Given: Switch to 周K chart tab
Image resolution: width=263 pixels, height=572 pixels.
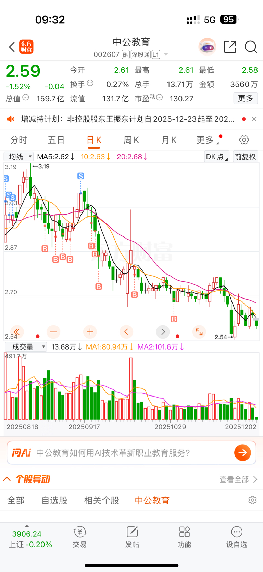Looking at the screenshot, I should point(131,140).
